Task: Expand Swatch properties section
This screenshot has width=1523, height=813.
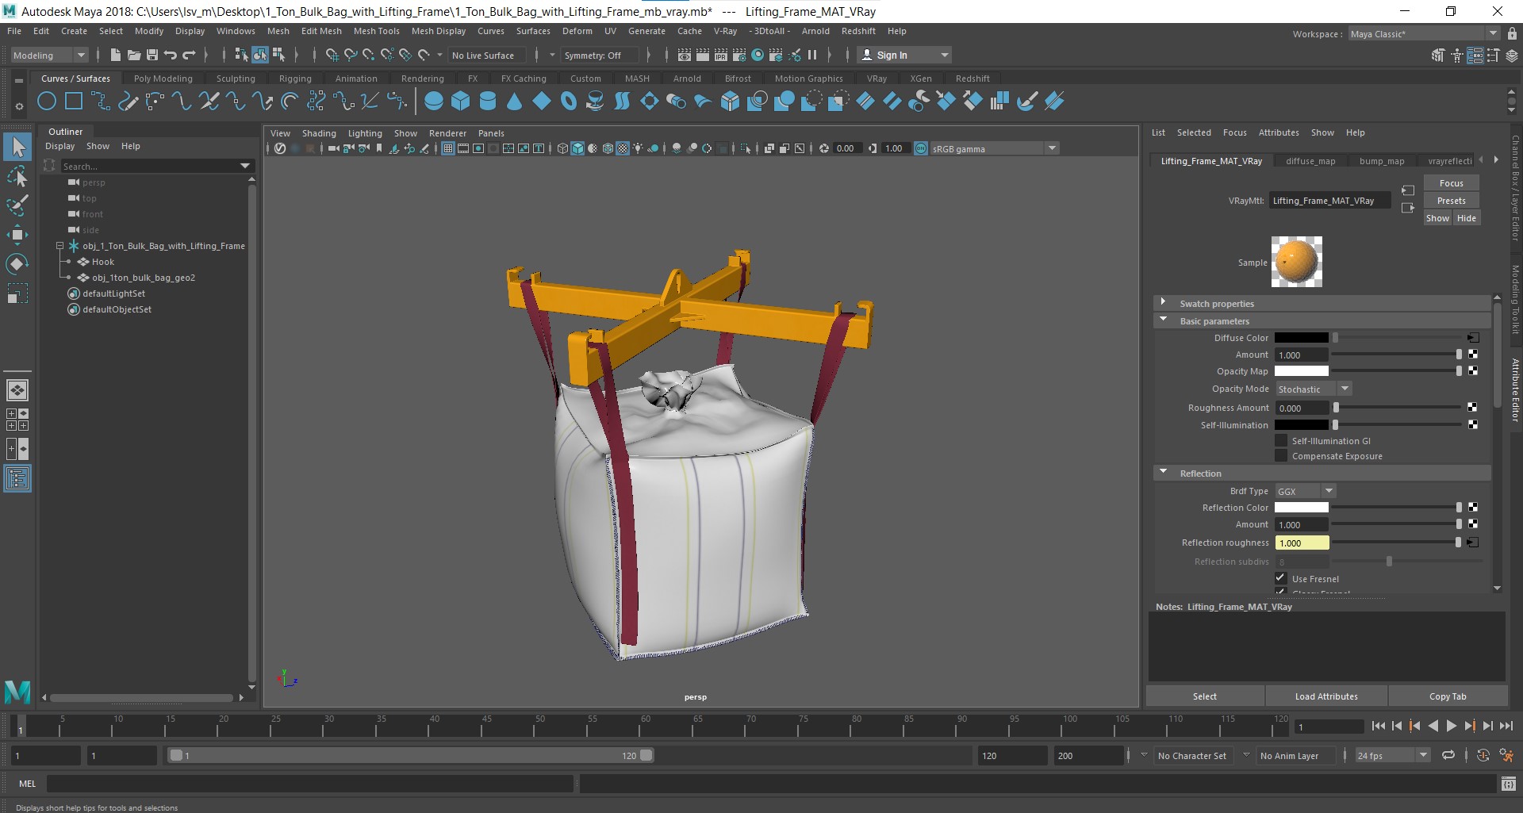Action: pyautogui.click(x=1163, y=303)
